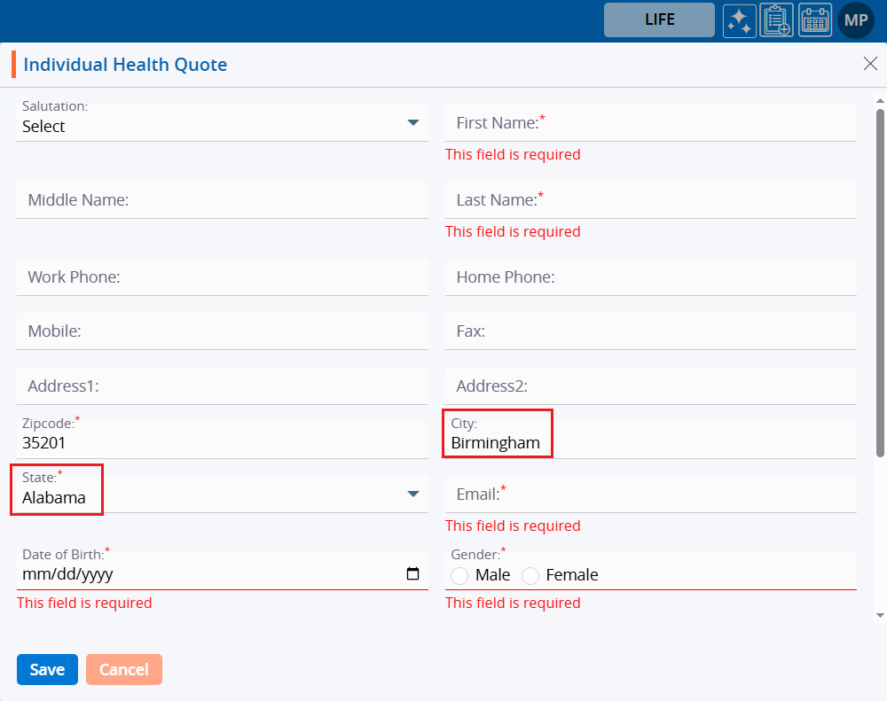The height and width of the screenshot is (701, 887).
Task: Cancel the health quote form
Action: point(124,670)
